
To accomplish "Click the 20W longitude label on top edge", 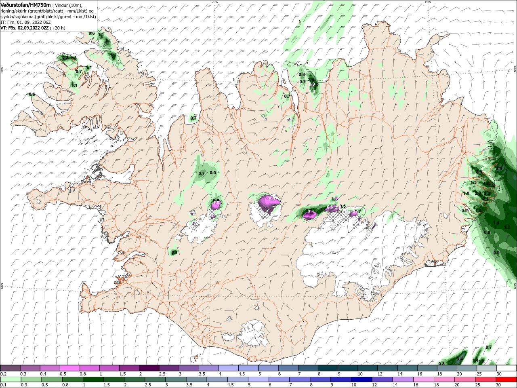I will [x=215, y=2].
